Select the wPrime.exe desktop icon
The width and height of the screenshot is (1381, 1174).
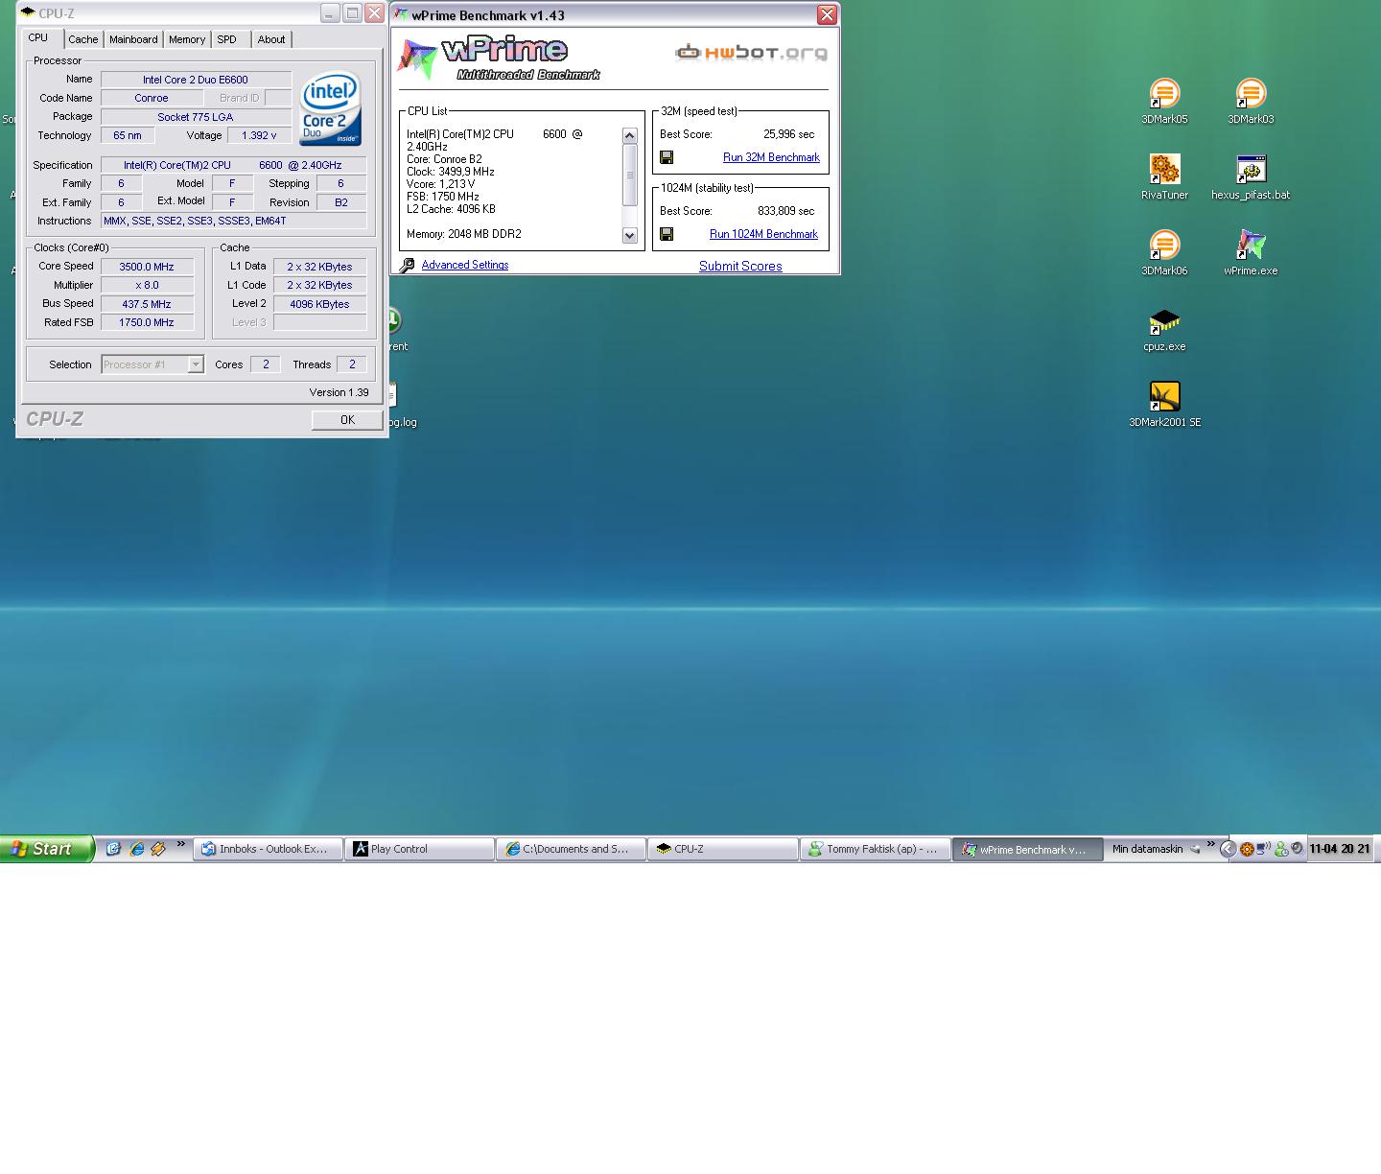(1251, 252)
